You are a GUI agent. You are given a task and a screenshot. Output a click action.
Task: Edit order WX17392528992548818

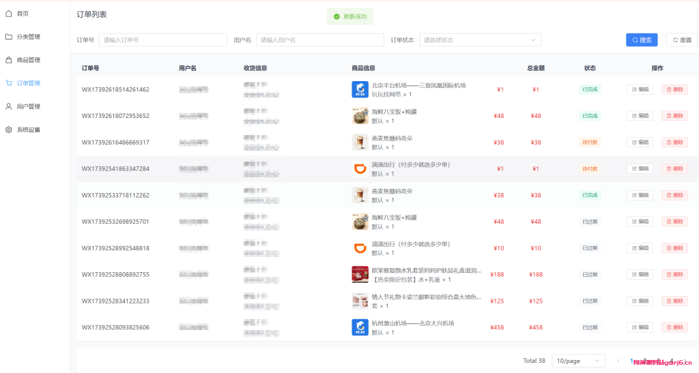point(640,248)
